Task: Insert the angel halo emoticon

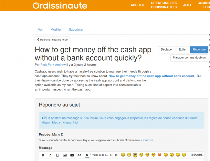Action: tap(135, 155)
